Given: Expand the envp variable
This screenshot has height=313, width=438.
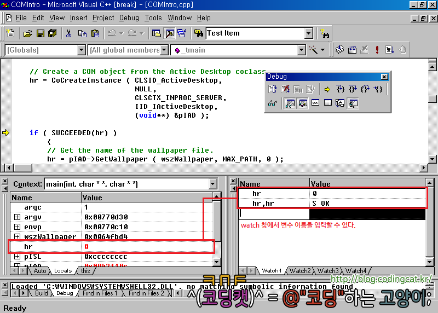Looking at the screenshot, I should pyautogui.click(x=18, y=227).
